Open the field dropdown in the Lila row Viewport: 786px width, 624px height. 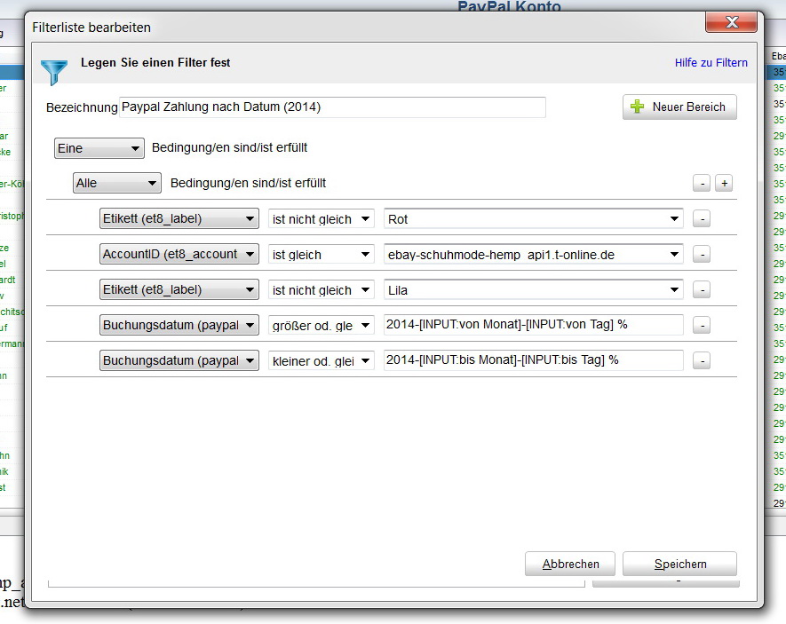click(x=179, y=290)
